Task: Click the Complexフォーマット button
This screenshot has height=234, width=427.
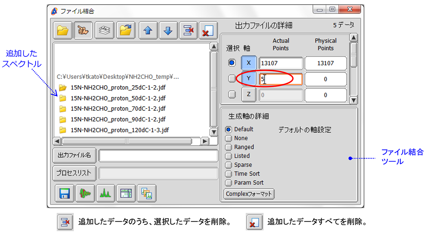Action: tap(249, 194)
